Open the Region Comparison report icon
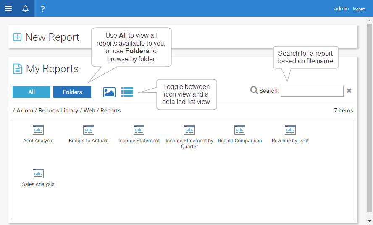The width and height of the screenshot is (373, 225). [240, 130]
